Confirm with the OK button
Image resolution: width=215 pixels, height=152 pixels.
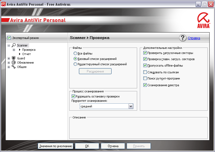(87, 146)
